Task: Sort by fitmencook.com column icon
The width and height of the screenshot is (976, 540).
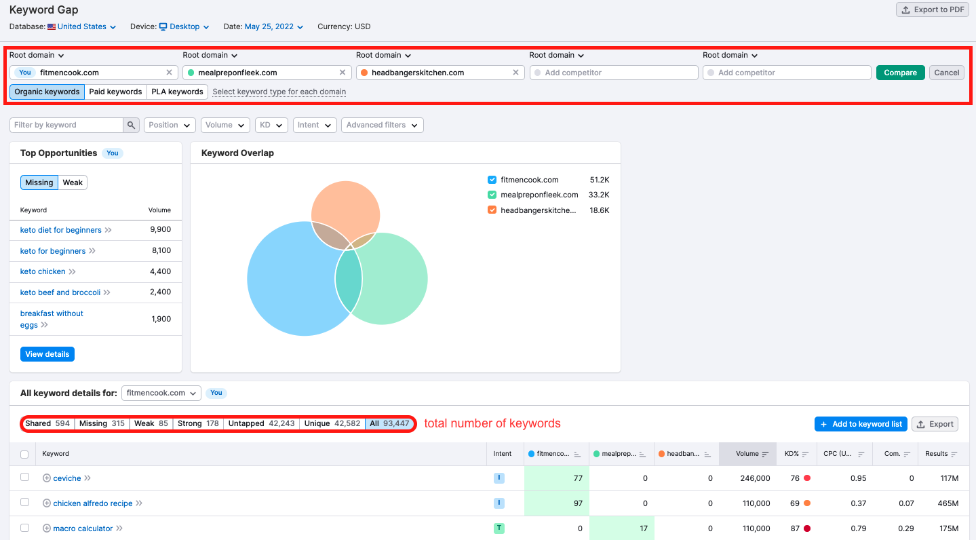Action: coord(577,454)
